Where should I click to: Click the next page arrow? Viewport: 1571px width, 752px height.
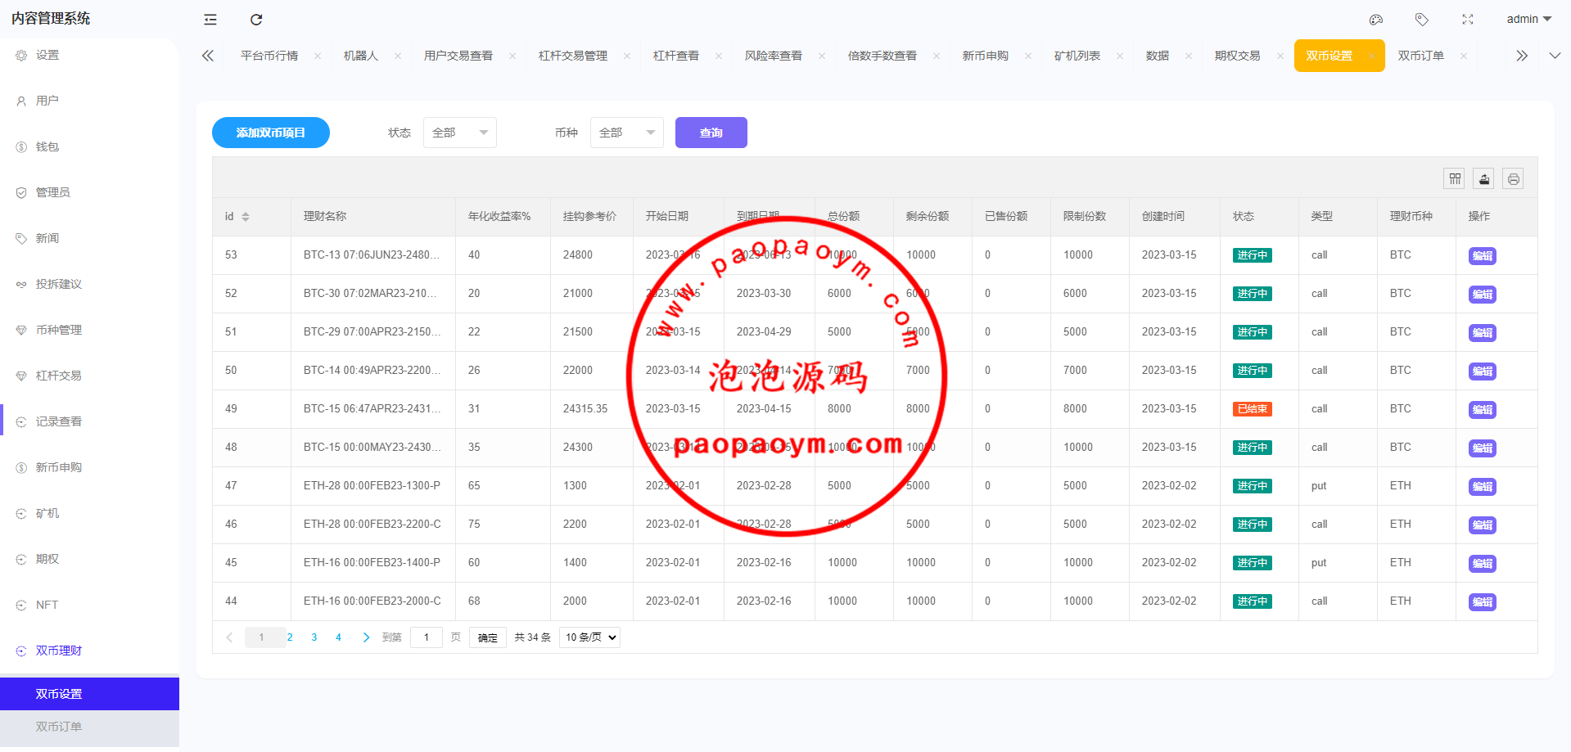click(x=366, y=637)
